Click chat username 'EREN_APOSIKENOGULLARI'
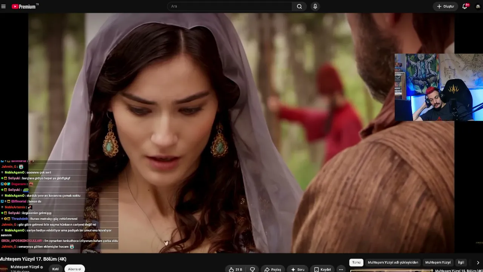The height and width of the screenshot is (272, 483). (22, 241)
